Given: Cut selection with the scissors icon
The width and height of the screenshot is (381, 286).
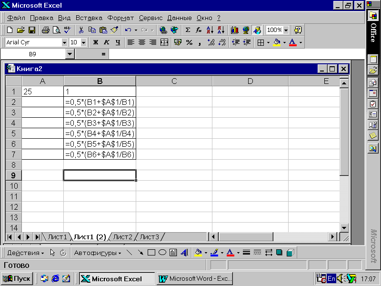Looking at the screenshot, I should (x=81, y=30).
